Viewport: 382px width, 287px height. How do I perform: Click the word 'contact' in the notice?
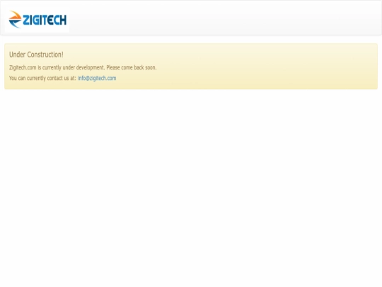pos(54,78)
